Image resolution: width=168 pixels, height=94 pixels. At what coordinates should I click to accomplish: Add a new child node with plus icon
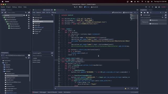pos(2,13)
